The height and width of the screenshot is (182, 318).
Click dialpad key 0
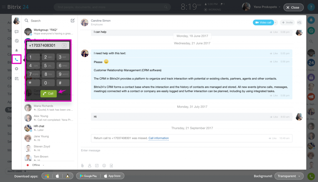click(48, 83)
